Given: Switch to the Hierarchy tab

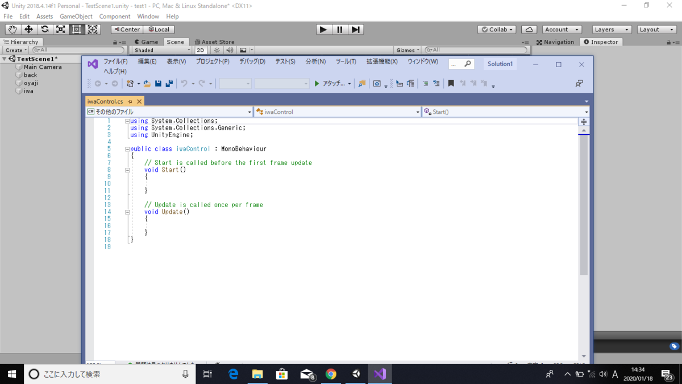Looking at the screenshot, I should click(x=21, y=42).
